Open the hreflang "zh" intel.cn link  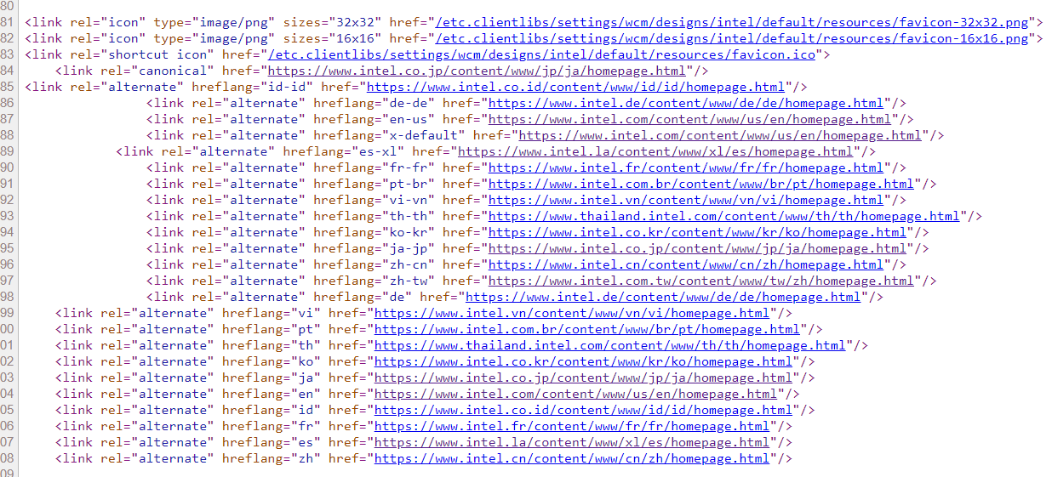click(x=572, y=458)
